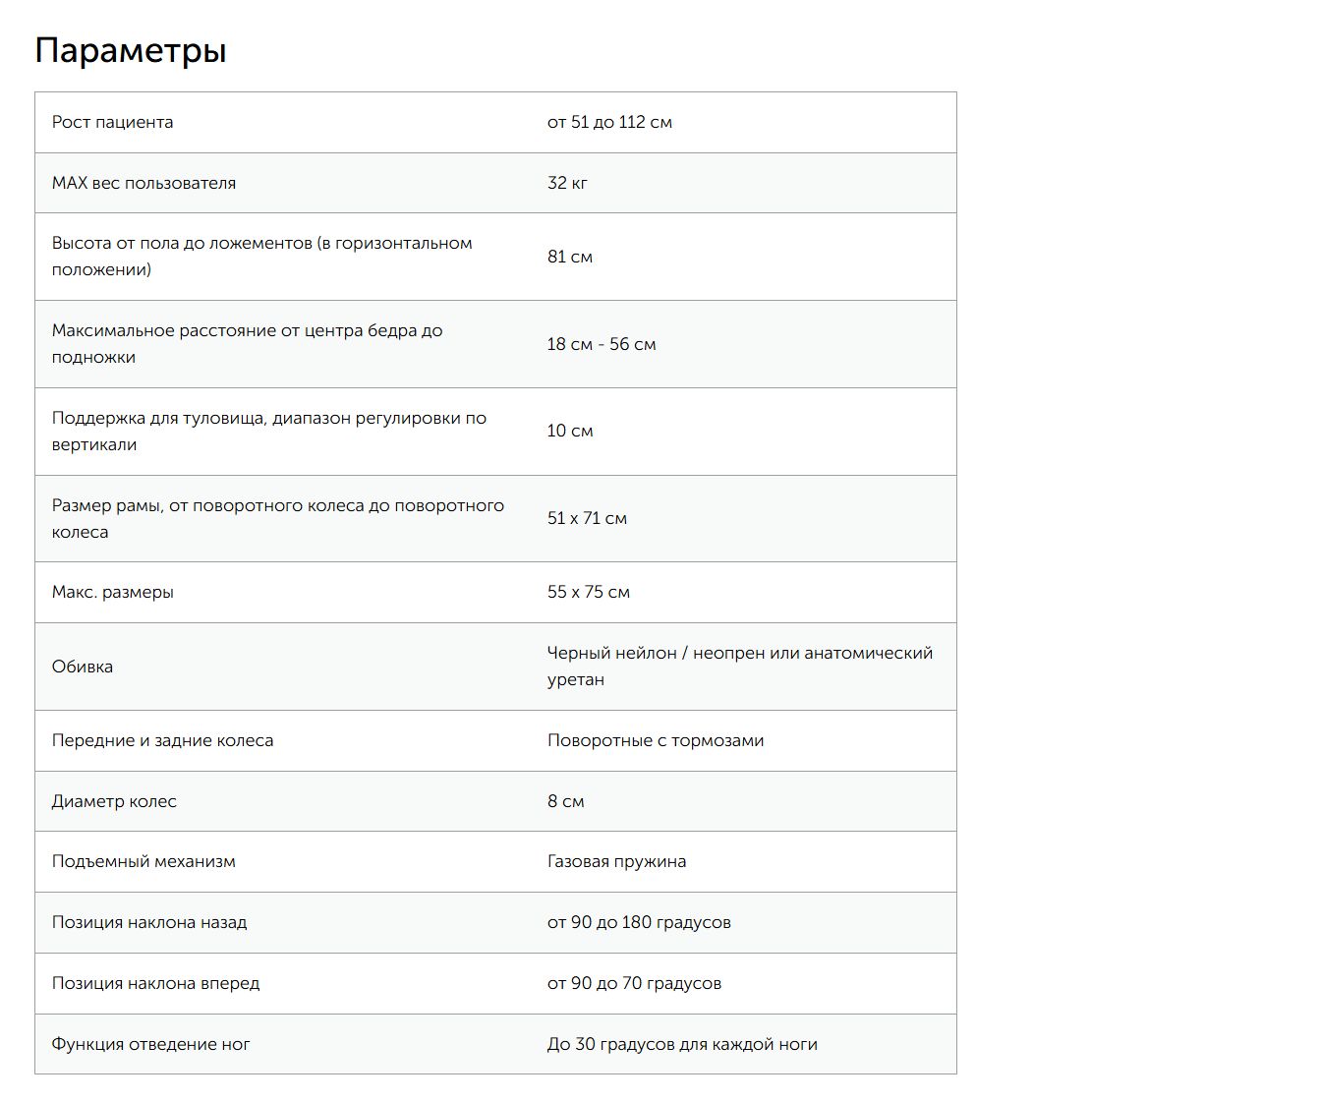Select the Газовая пружина value
This screenshot has width=1320, height=1103.
(616, 861)
